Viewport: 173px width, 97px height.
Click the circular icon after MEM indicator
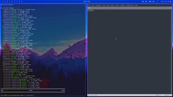click(158, 2)
